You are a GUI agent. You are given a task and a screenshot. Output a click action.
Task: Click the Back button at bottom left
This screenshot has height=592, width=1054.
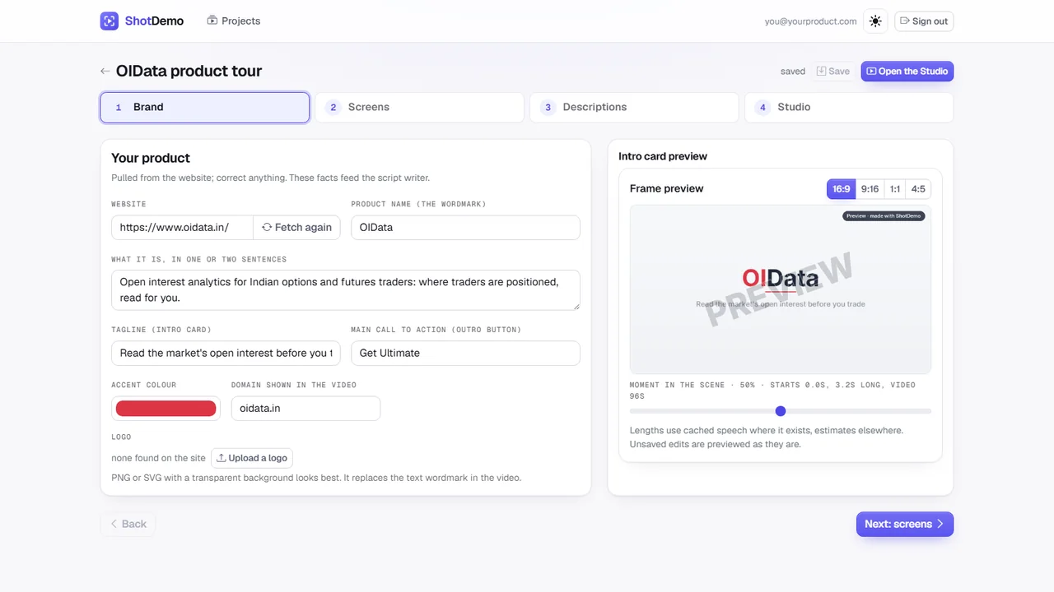pos(128,525)
